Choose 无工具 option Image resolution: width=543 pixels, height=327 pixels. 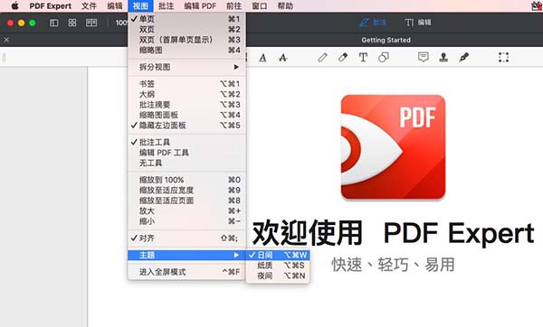pos(186,163)
